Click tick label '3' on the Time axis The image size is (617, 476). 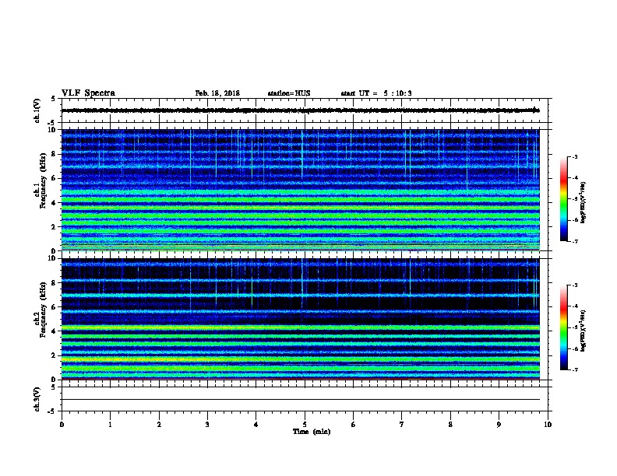click(x=207, y=425)
